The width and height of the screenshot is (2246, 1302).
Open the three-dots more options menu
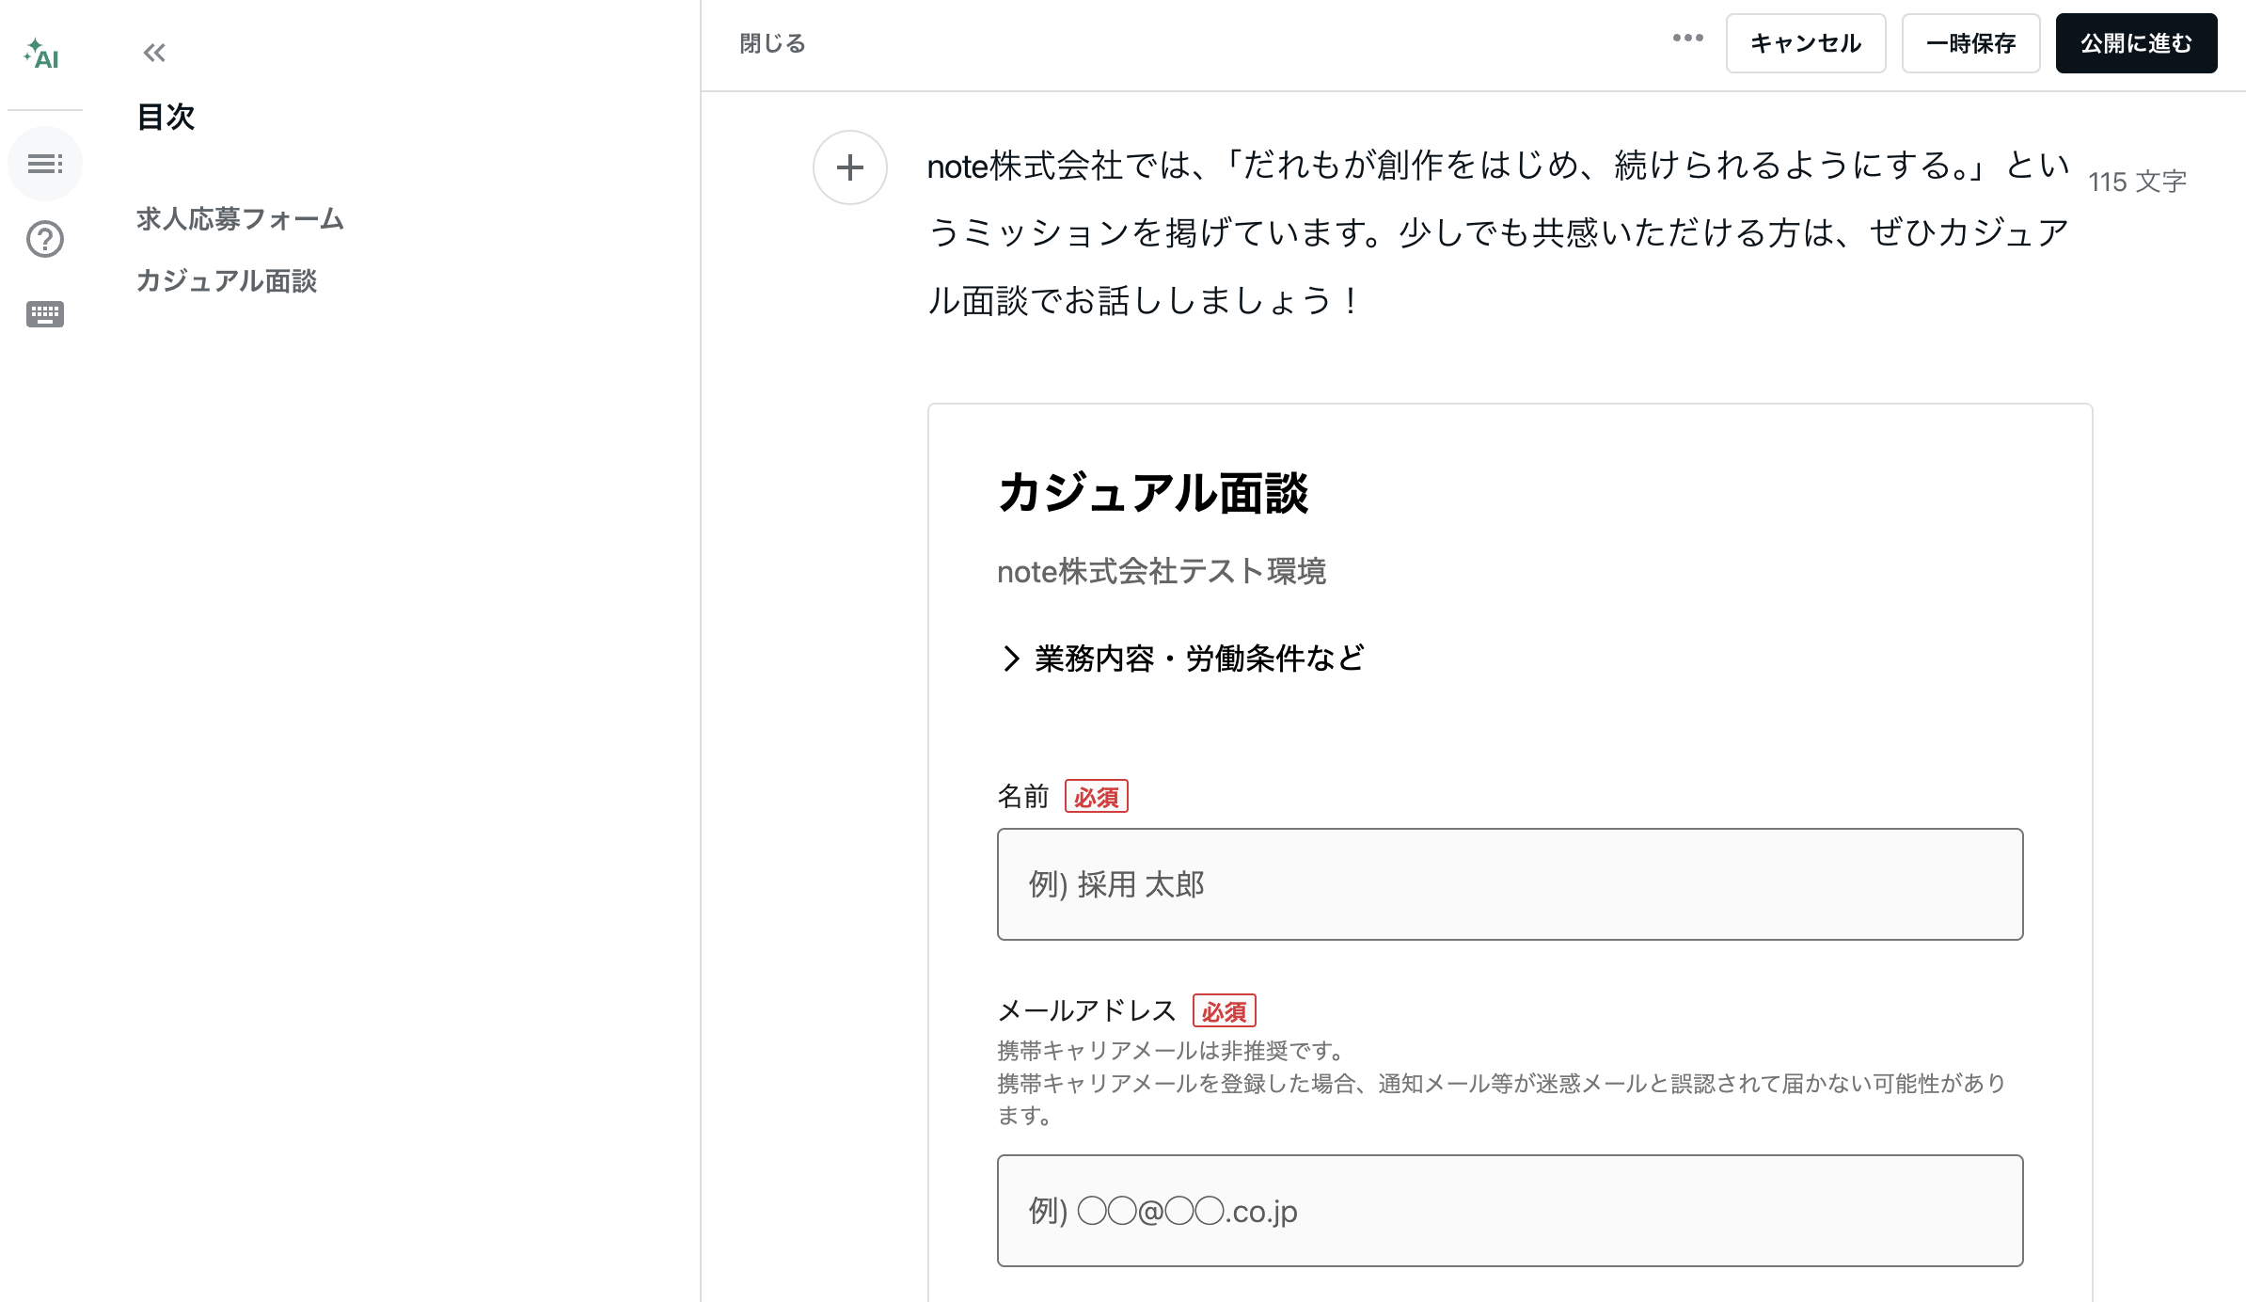coord(1688,39)
